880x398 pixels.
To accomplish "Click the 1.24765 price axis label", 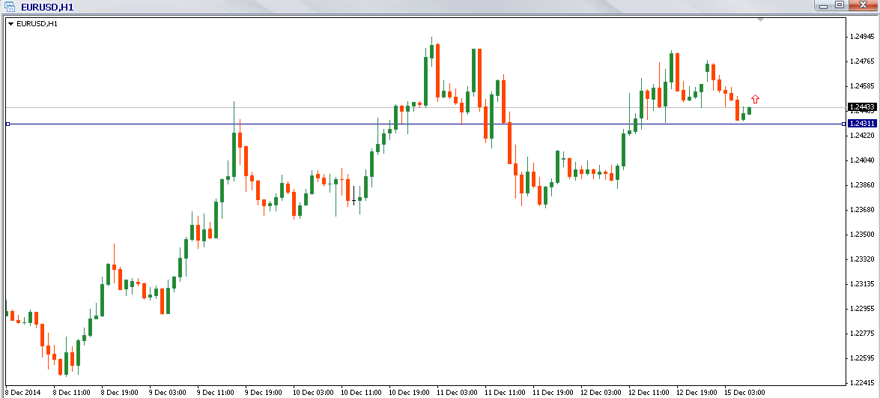I will pos(861,61).
